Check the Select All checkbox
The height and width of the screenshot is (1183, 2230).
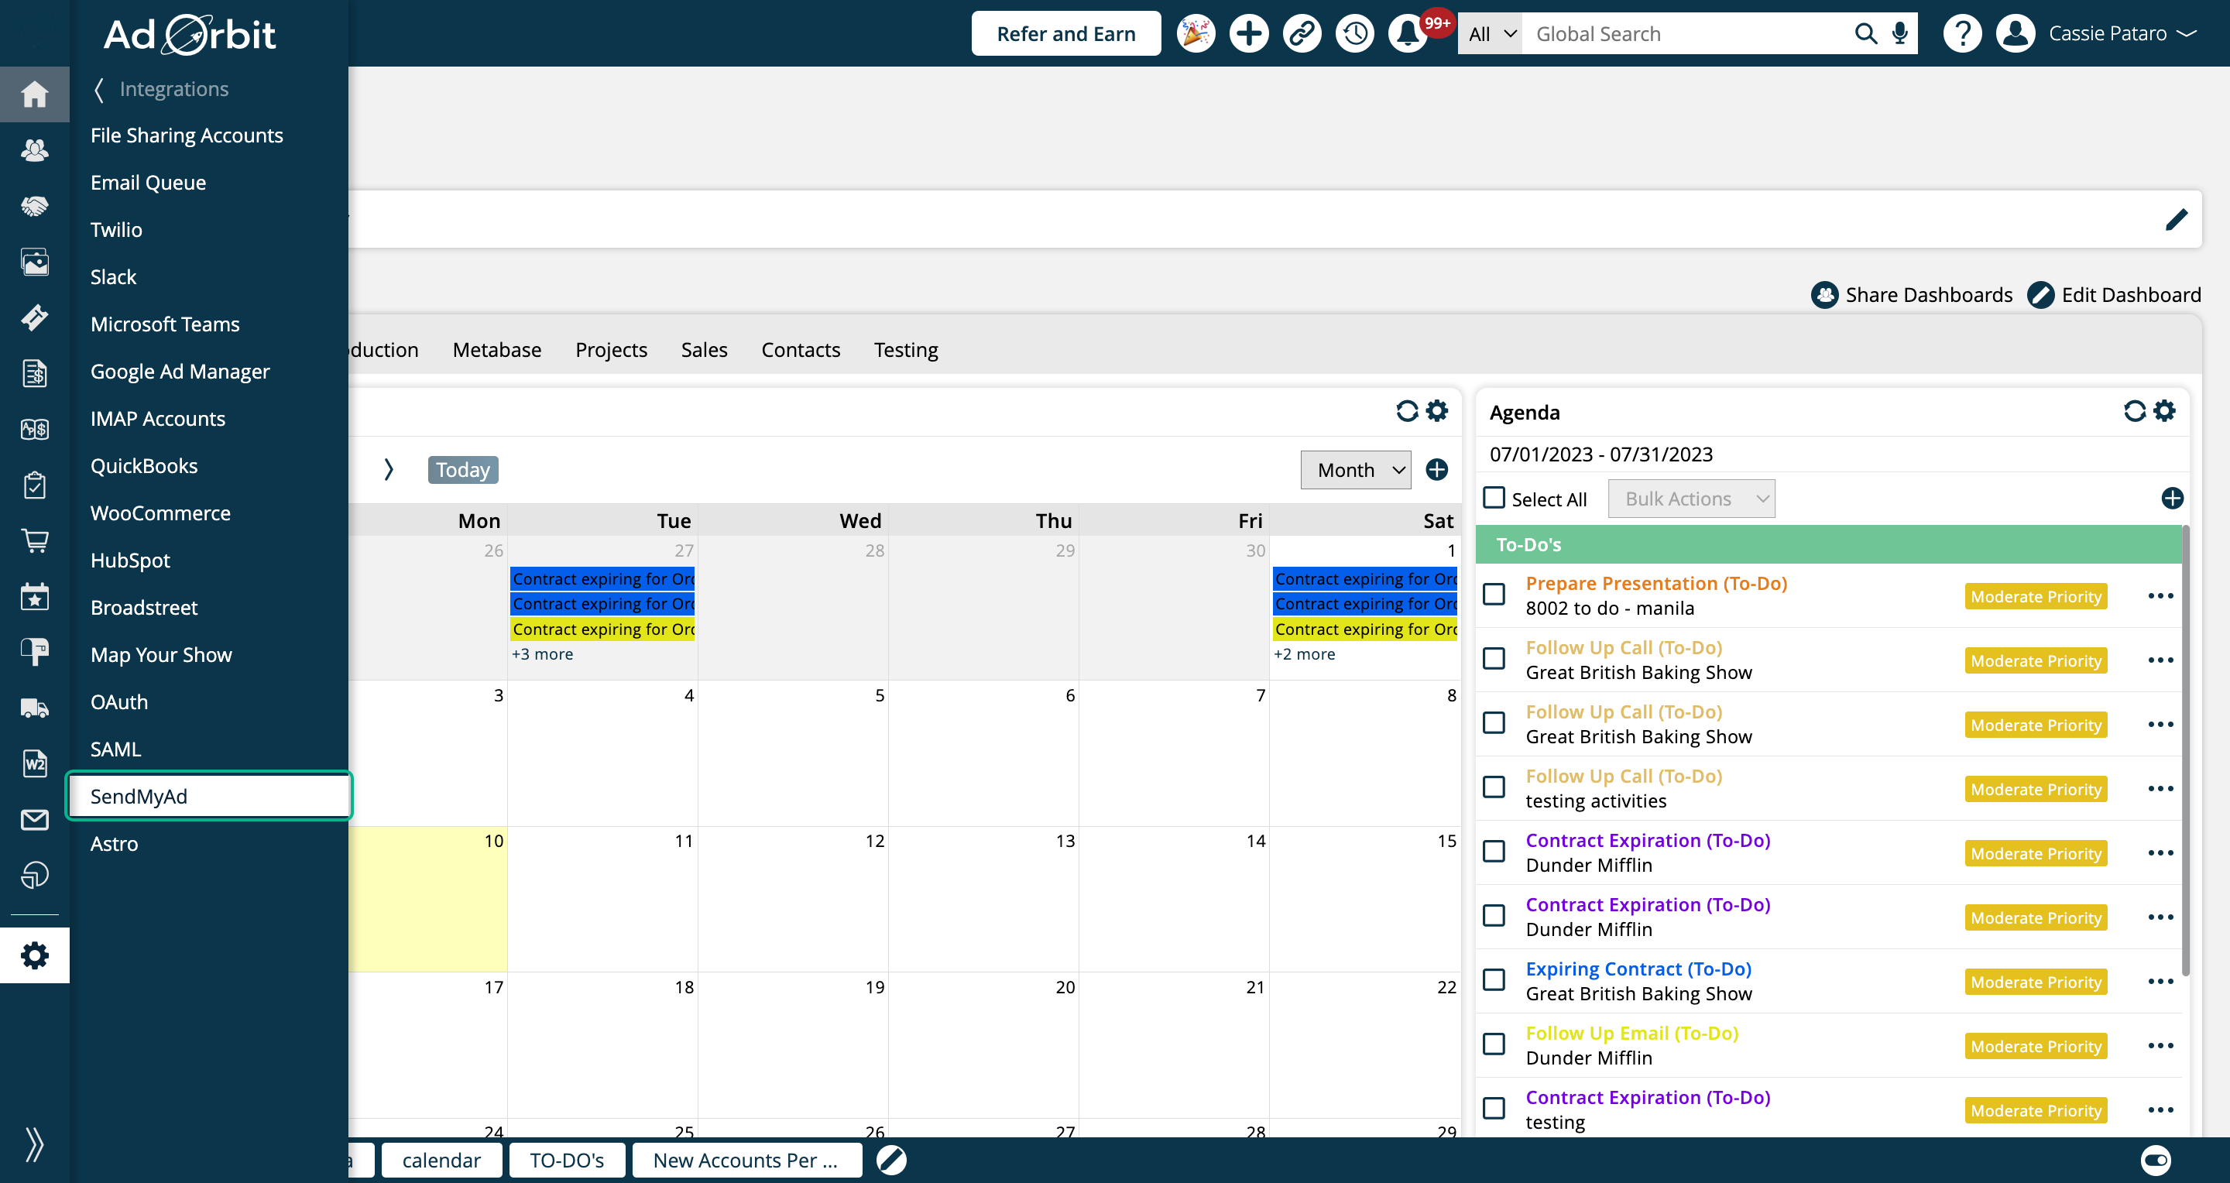(x=1494, y=498)
